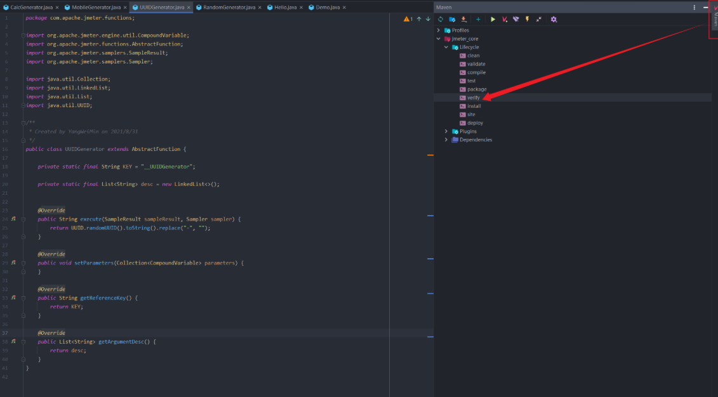
Task: Run Maven build green play icon
Action: (493, 19)
